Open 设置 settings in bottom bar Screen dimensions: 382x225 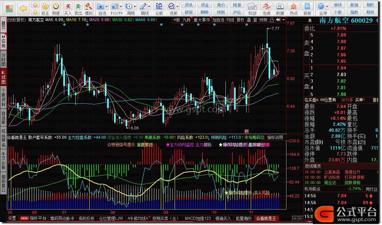(x=12, y=218)
